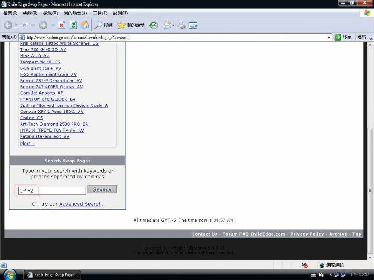
Task: Open Art-Tech Diamond 2500 PRO_EA link
Action: [x=54, y=124]
